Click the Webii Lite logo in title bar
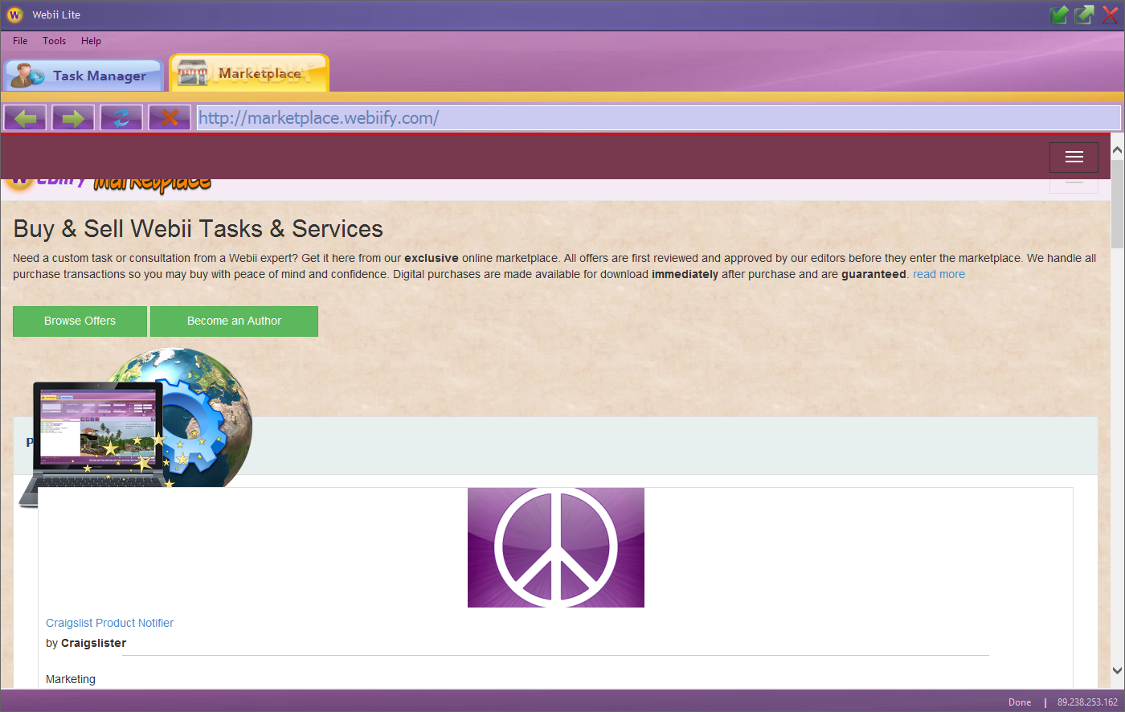 (x=14, y=14)
